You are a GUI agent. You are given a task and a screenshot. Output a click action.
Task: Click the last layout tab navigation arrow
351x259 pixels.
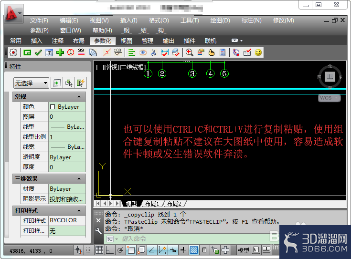(x=117, y=204)
